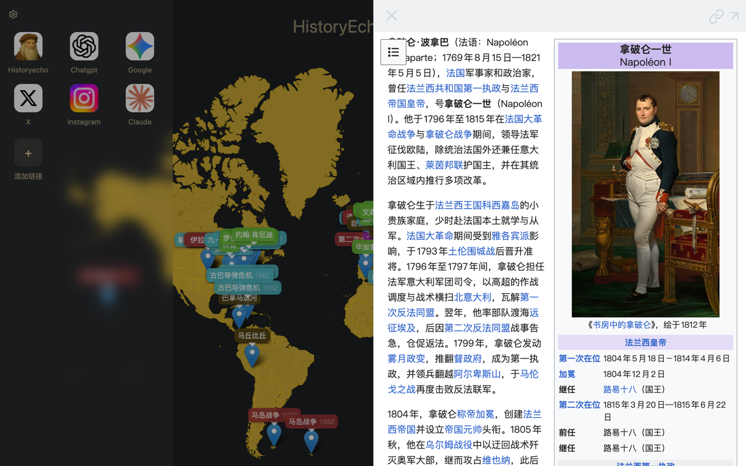Screen dimensions: 746x466
Task: Open the table of contents list button
Action: pos(393,52)
